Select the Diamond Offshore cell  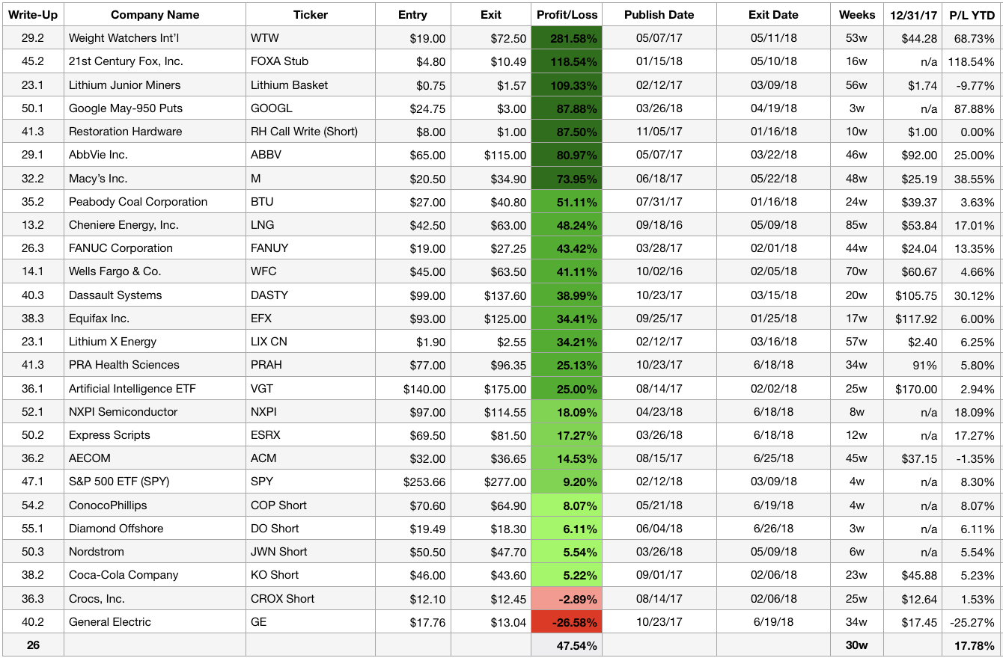[x=155, y=529]
